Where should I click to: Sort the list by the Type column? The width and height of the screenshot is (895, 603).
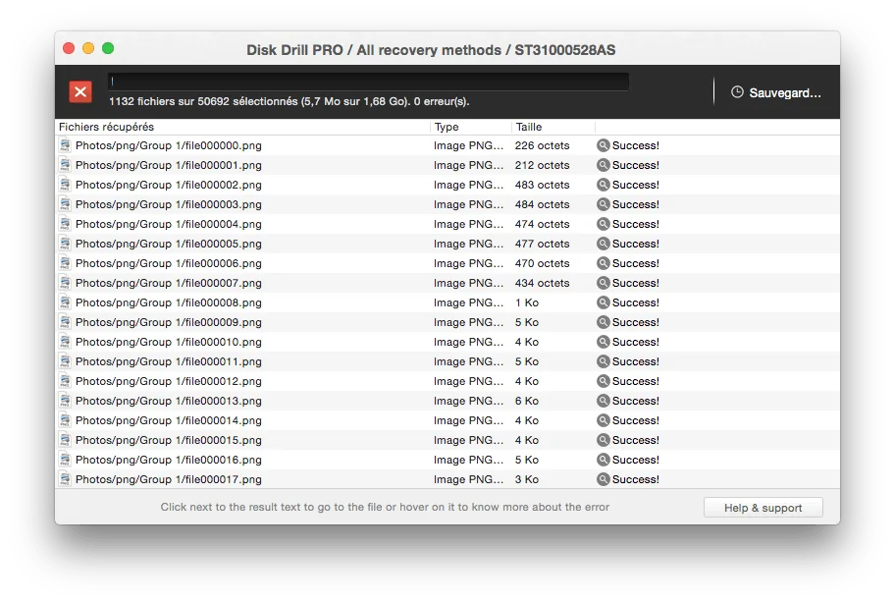(471, 127)
